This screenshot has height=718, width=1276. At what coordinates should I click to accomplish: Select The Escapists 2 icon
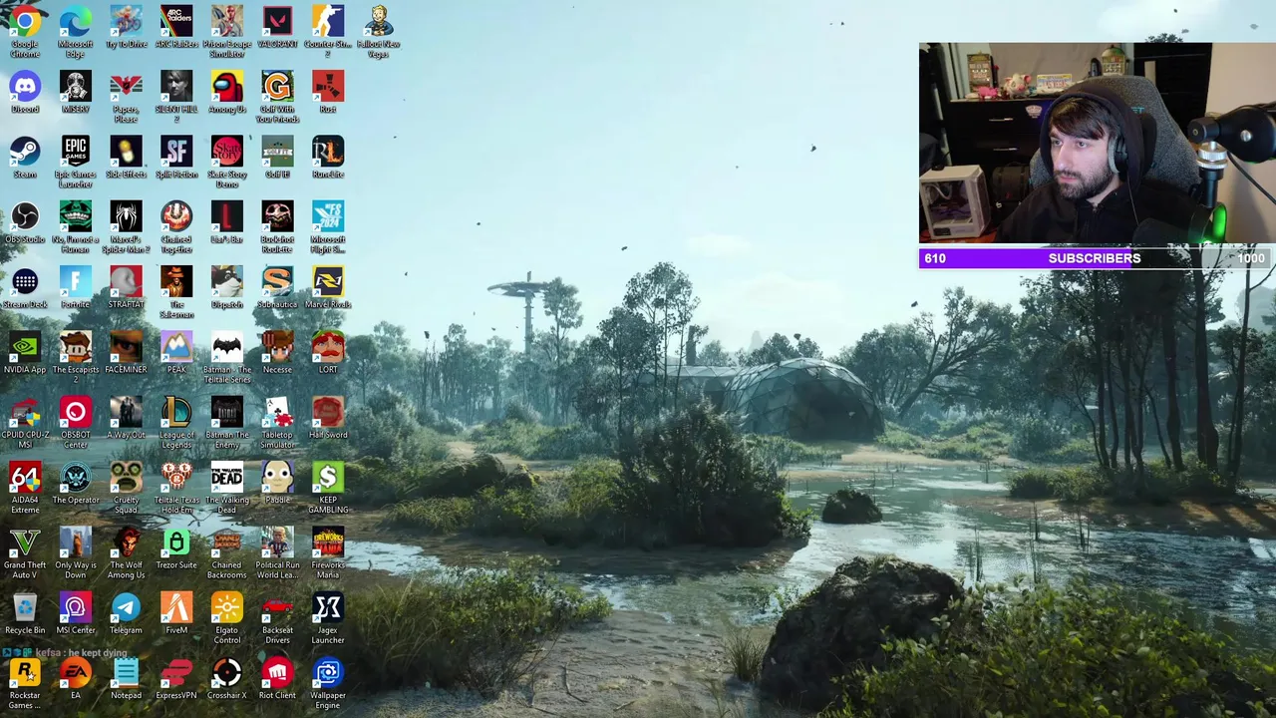75,355
